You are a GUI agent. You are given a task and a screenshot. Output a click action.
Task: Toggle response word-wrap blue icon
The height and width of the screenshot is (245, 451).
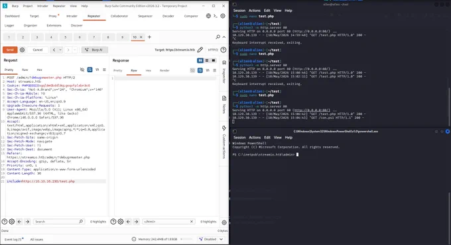[x=200, y=70]
